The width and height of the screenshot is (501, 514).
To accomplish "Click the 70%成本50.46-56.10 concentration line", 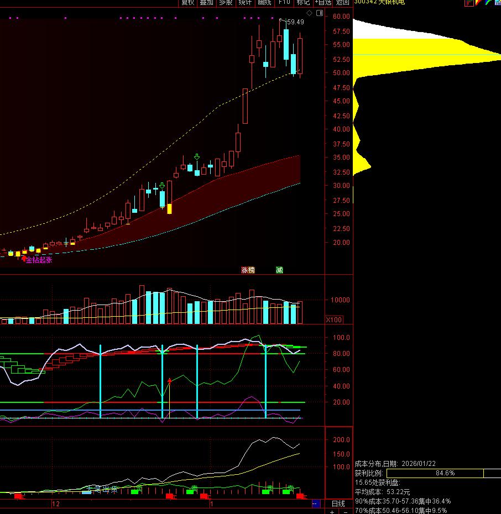I will [x=401, y=510].
